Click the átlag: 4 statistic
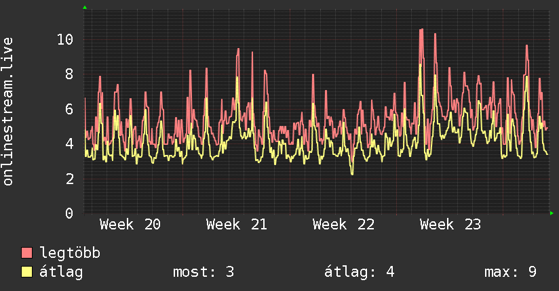Viewport: 559px width, 291px height. 360,272
